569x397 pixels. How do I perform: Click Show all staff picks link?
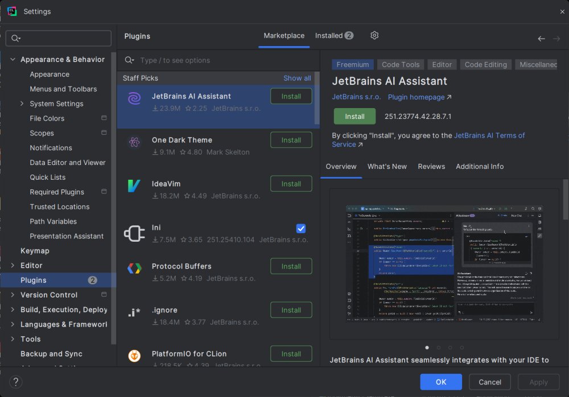[297, 78]
